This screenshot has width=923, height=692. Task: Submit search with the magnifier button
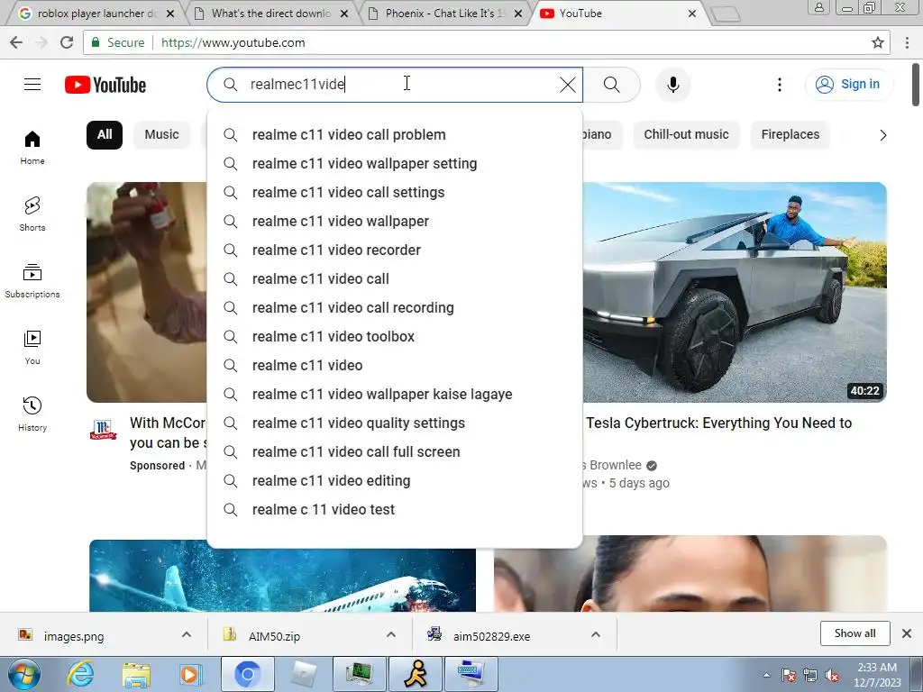(612, 85)
